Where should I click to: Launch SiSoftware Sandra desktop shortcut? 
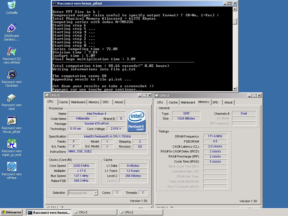point(12,28)
